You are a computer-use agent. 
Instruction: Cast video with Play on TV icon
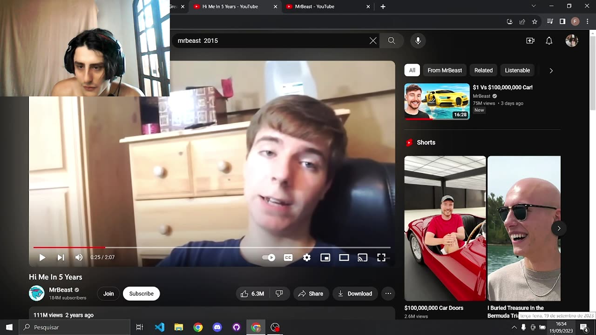tap(362, 257)
